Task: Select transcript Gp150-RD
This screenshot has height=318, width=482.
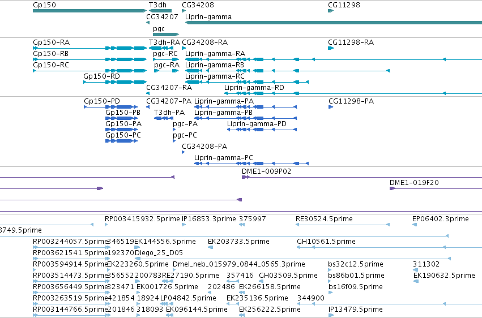Action: (115, 82)
